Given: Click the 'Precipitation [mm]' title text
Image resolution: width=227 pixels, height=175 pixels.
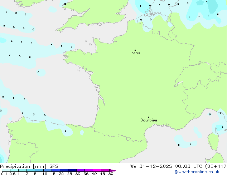Looking at the screenshot, I should point(23,166).
